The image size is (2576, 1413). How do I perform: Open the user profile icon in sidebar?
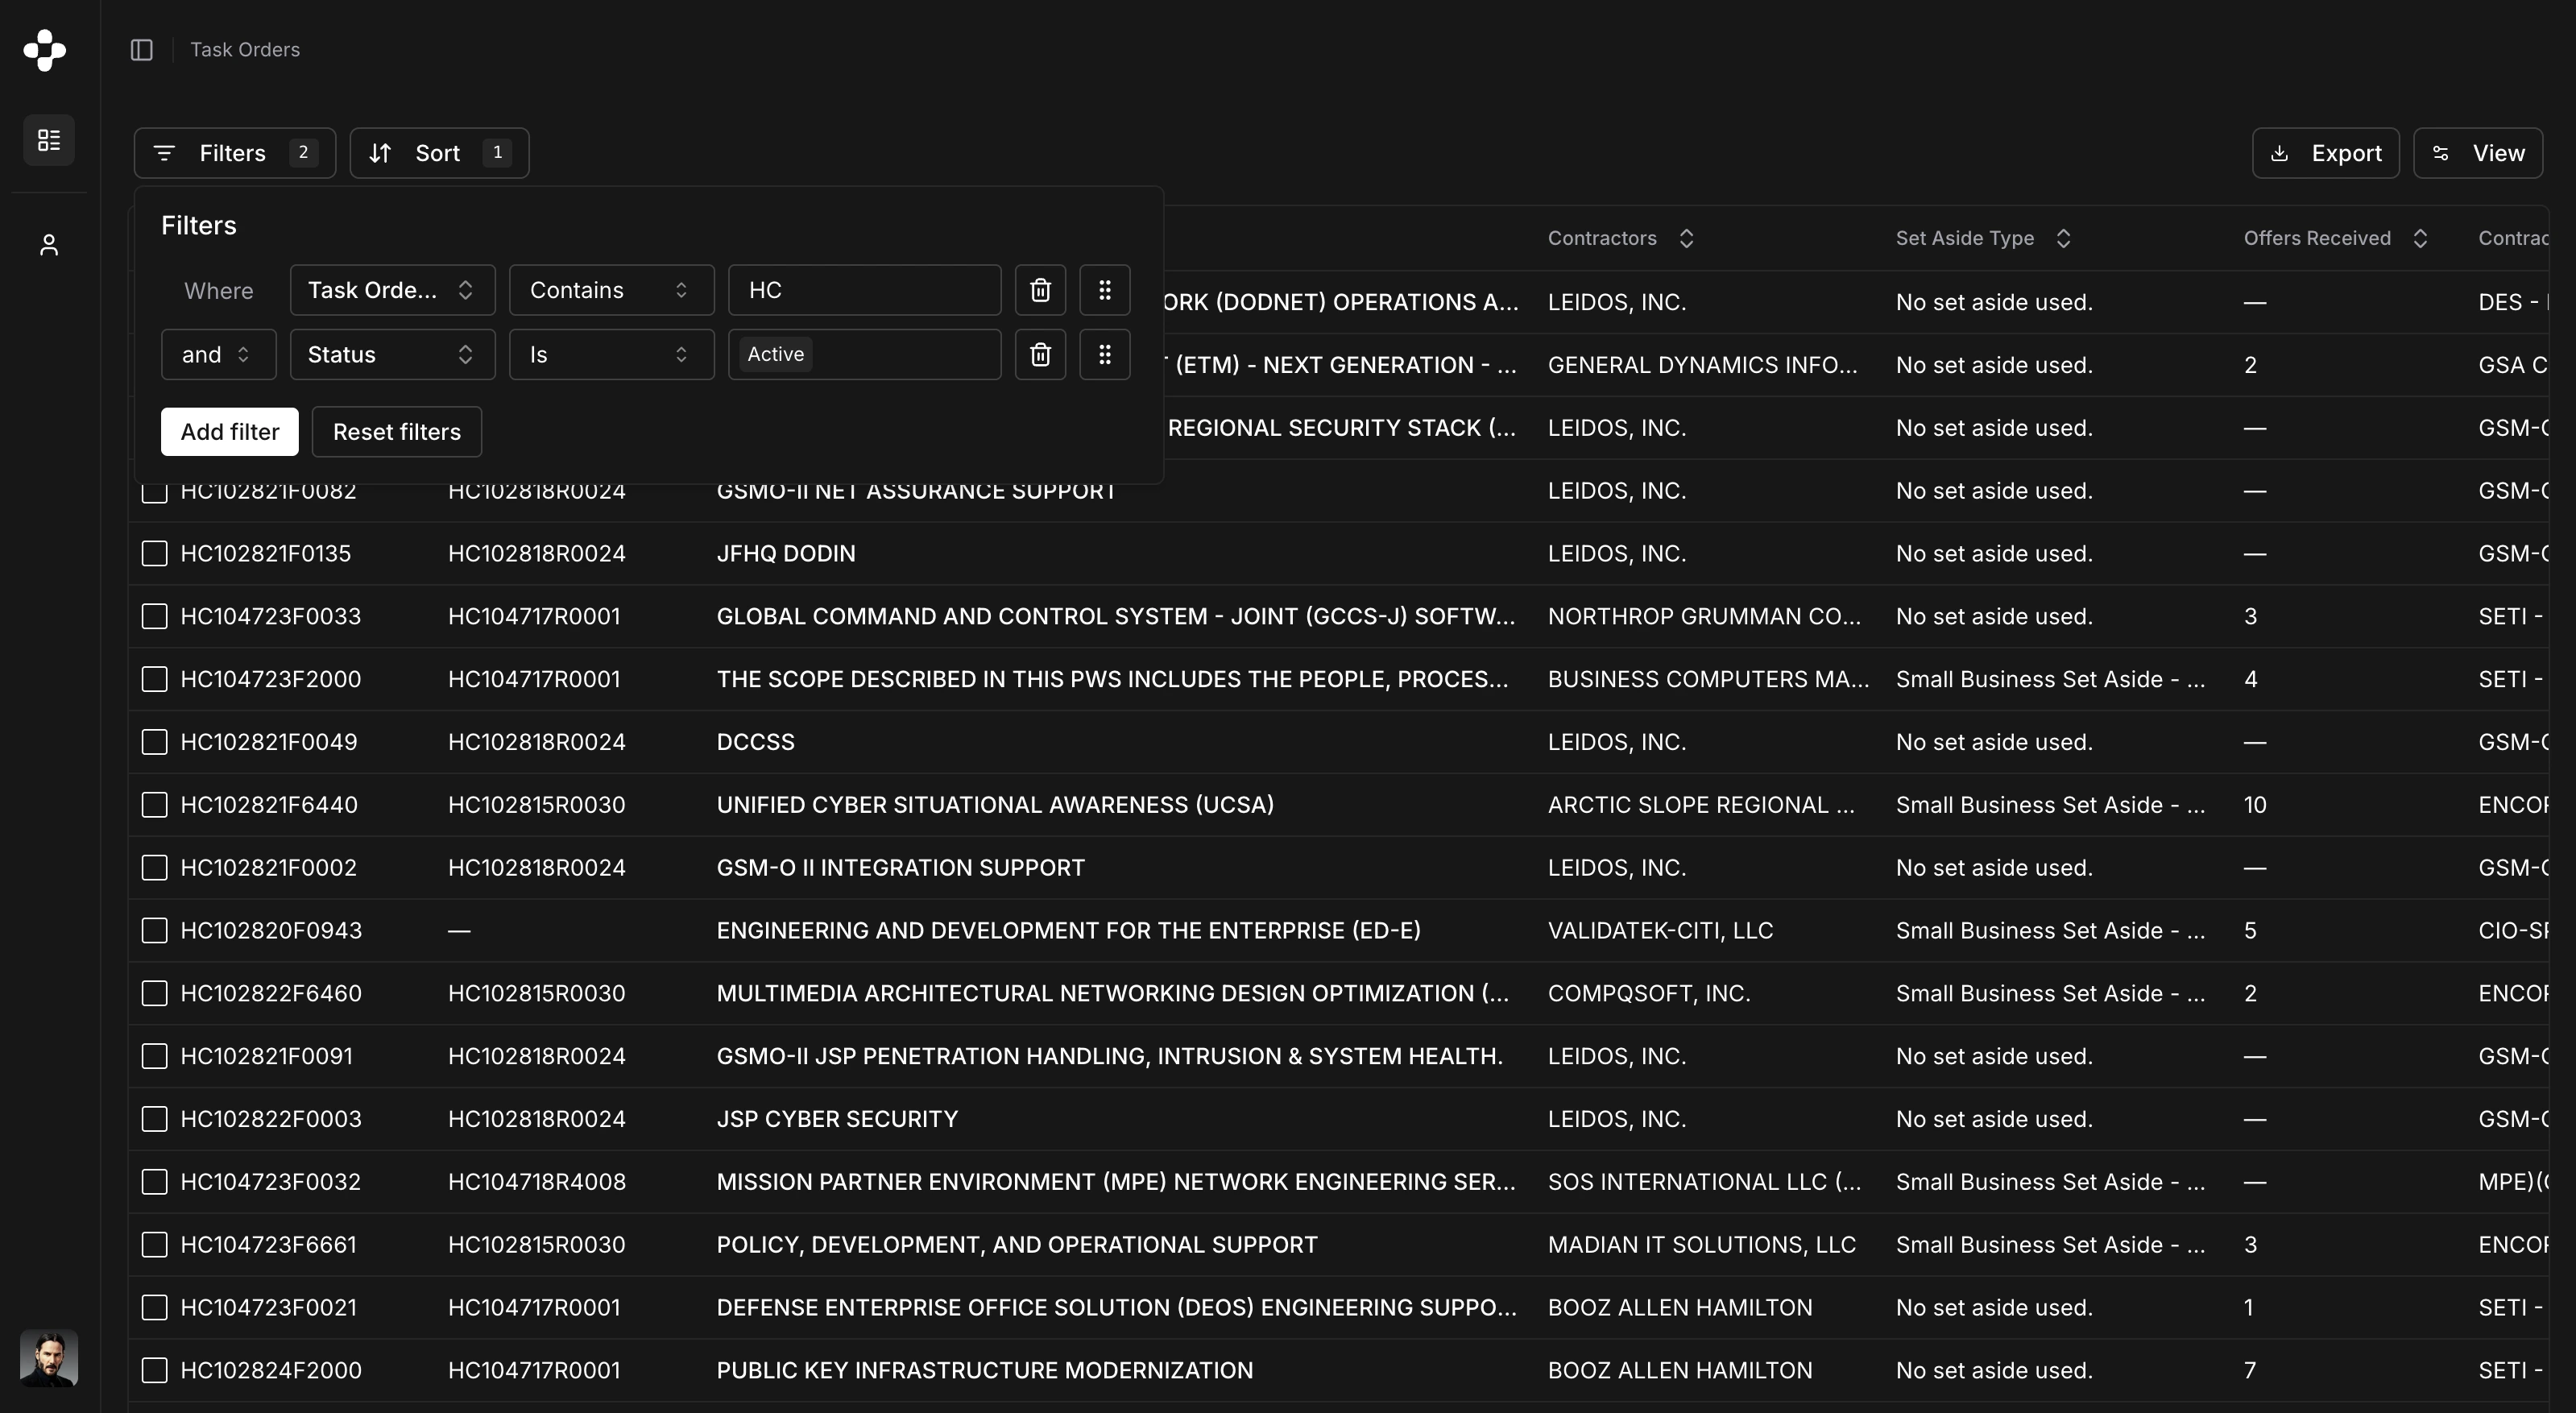pyautogui.click(x=49, y=245)
